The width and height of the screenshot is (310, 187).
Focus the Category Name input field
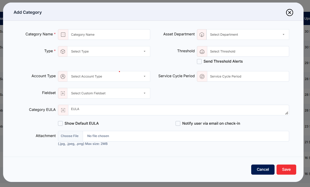tap(109, 35)
